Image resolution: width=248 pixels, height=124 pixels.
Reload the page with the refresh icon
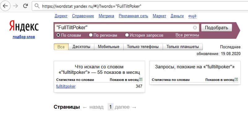tap(26, 6)
